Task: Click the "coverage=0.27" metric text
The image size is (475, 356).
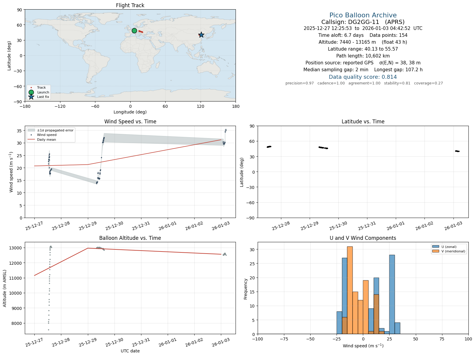Action: 428,83
